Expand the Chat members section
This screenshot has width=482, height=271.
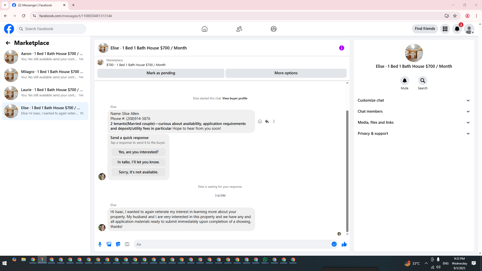(414, 111)
